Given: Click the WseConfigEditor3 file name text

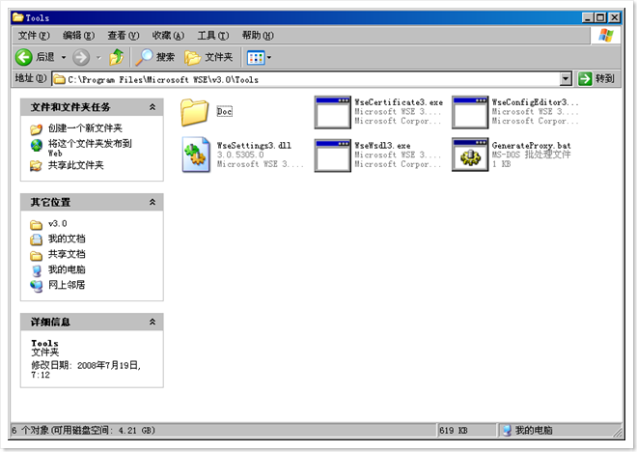Looking at the screenshot, I should point(535,102).
